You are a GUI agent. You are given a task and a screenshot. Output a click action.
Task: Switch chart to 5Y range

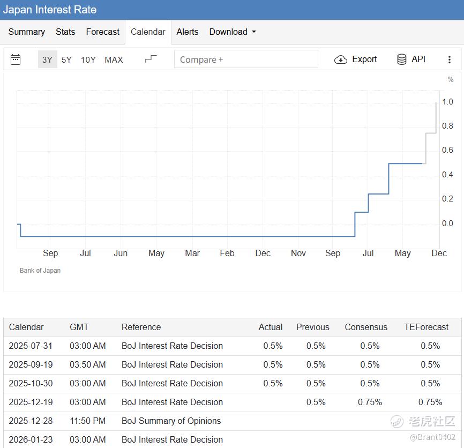(x=66, y=59)
